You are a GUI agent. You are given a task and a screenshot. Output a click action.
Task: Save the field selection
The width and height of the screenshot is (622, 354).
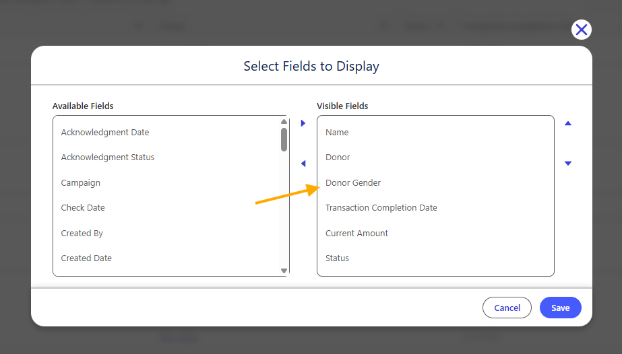tap(561, 308)
